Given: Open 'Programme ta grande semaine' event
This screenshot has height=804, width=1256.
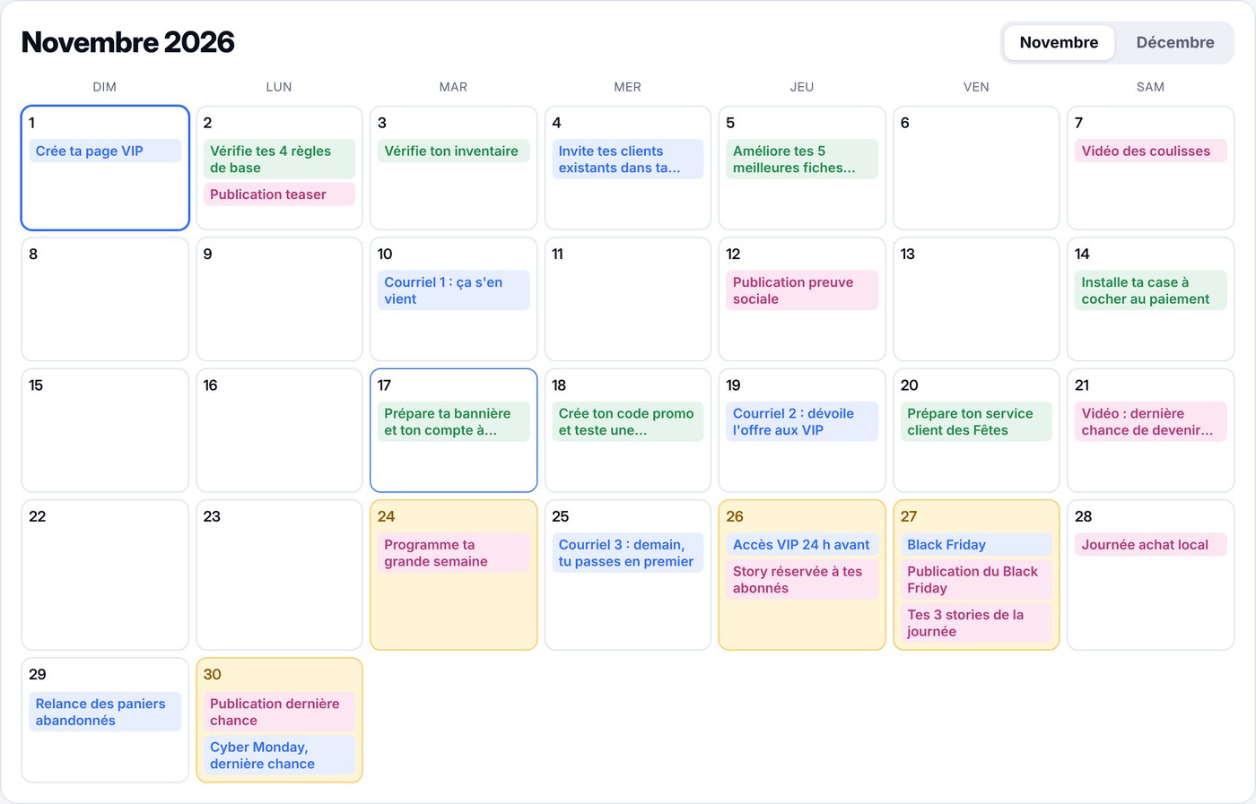Looking at the screenshot, I should [453, 553].
